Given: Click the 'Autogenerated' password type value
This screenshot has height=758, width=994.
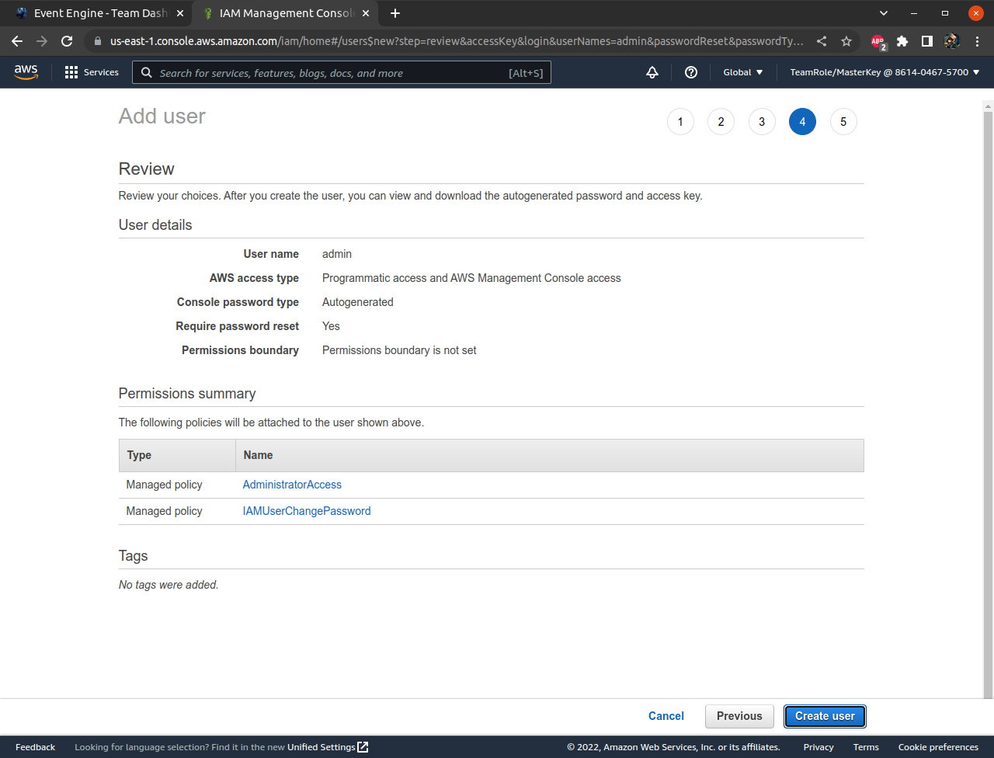Looking at the screenshot, I should pos(358,302).
